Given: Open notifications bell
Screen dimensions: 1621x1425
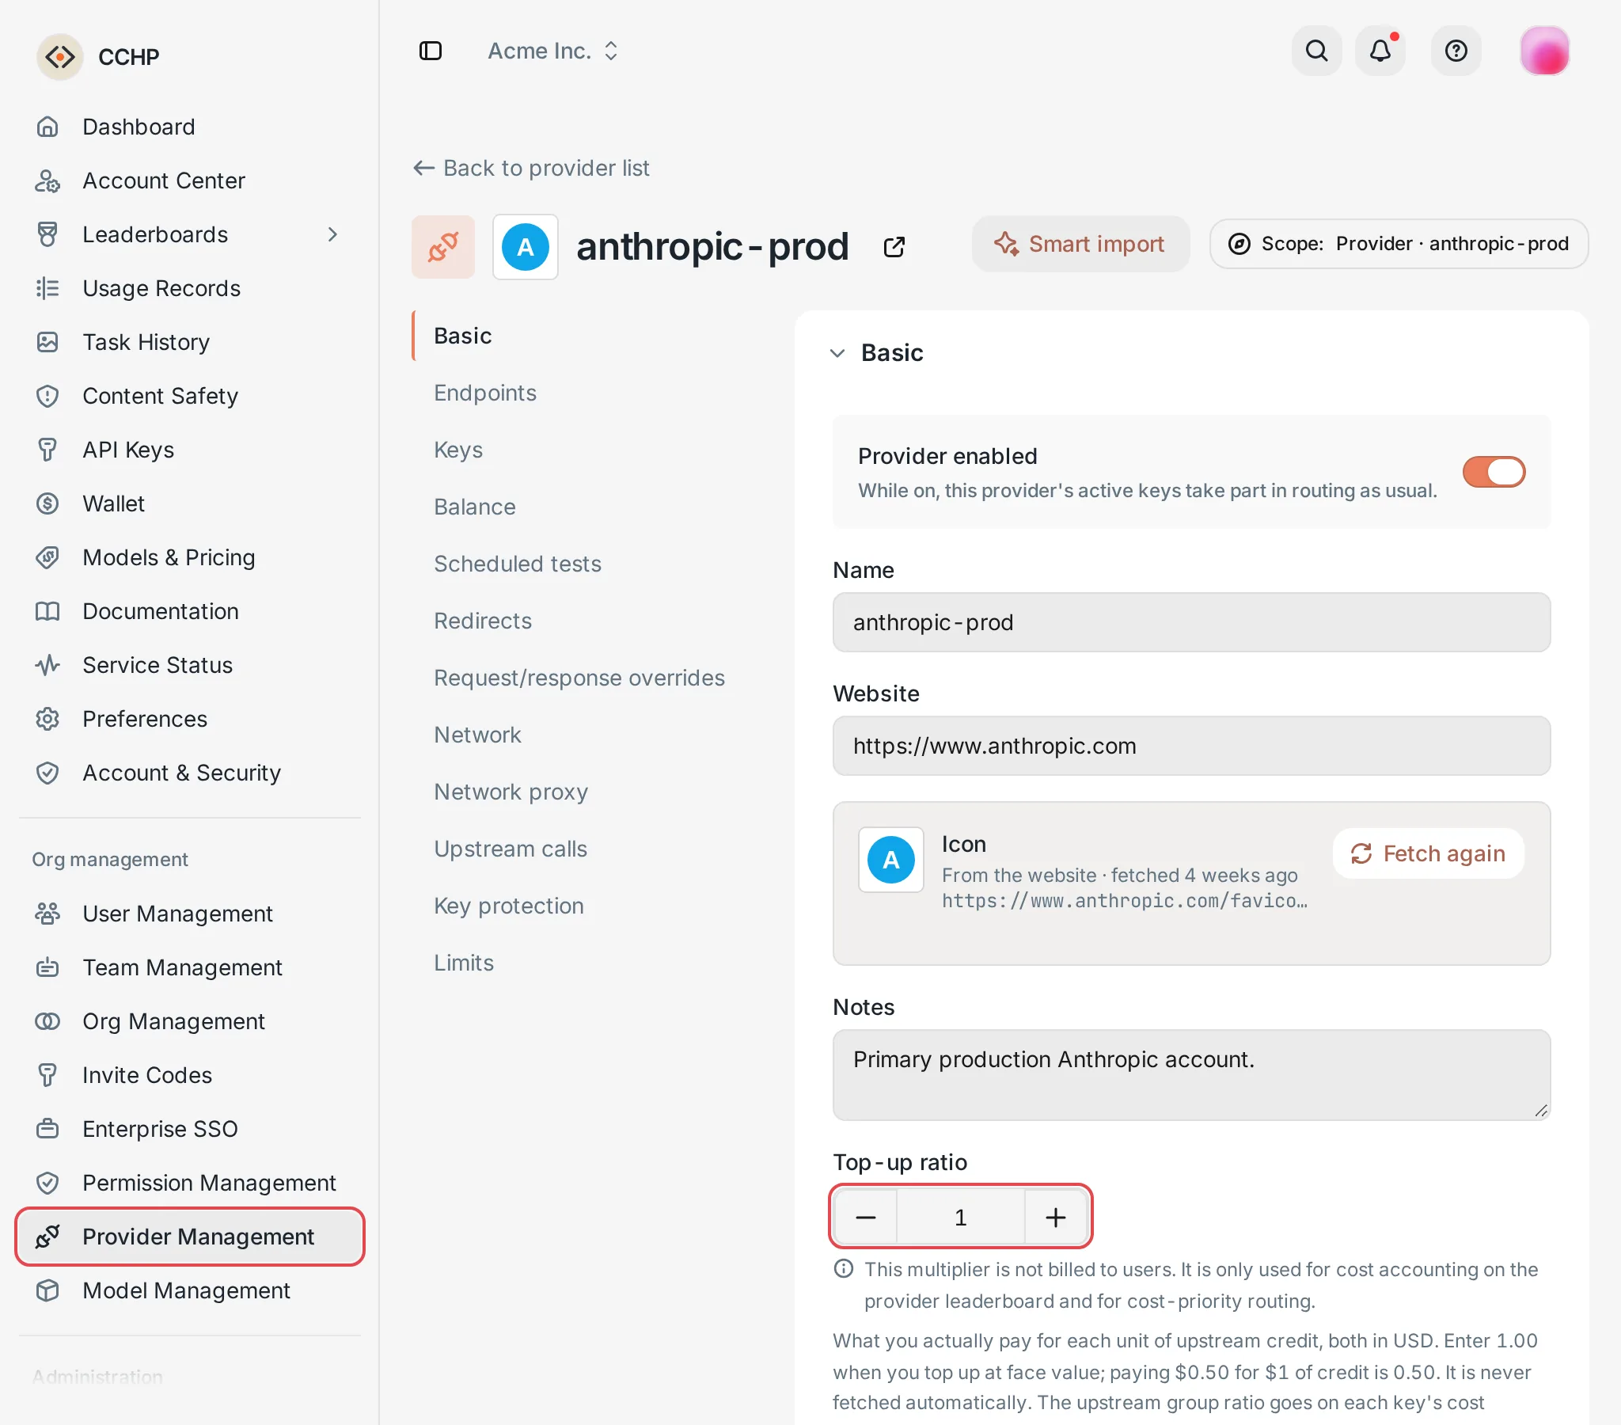Looking at the screenshot, I should 1380,51.
